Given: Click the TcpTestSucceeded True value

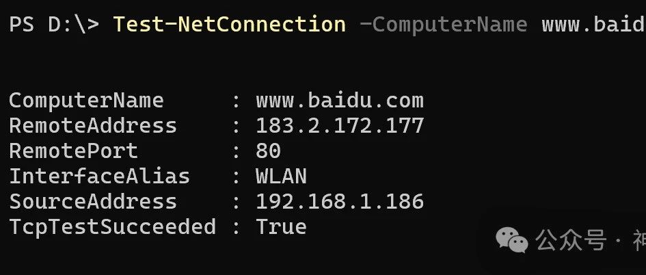Looking at the screenshot, I should coord(282,226).
